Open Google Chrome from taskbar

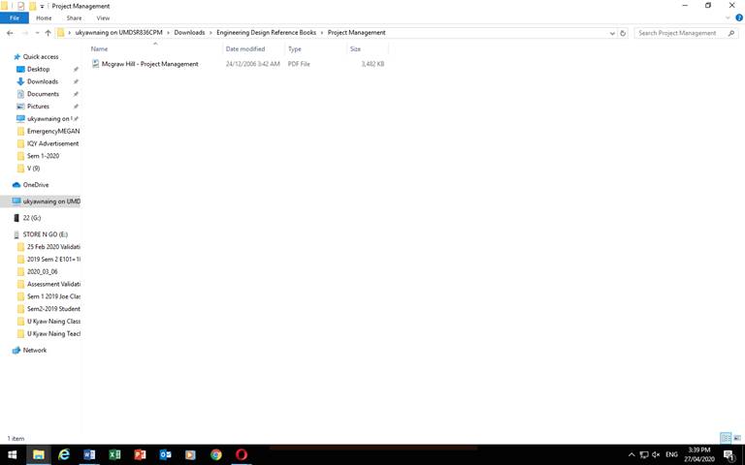click(216, 454)
